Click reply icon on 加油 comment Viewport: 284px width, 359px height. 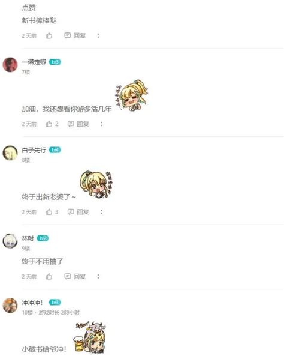tap(71, 124)
